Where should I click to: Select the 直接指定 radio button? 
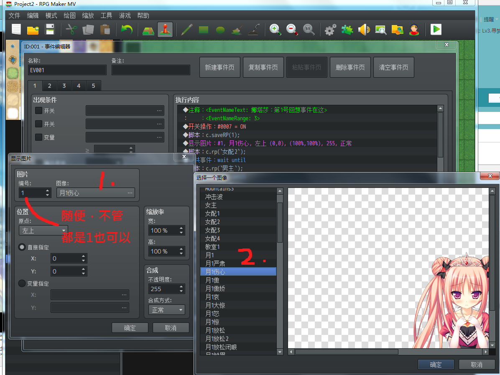[22, 247]
